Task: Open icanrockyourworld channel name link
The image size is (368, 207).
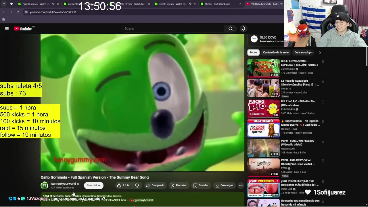Action: 63,184
